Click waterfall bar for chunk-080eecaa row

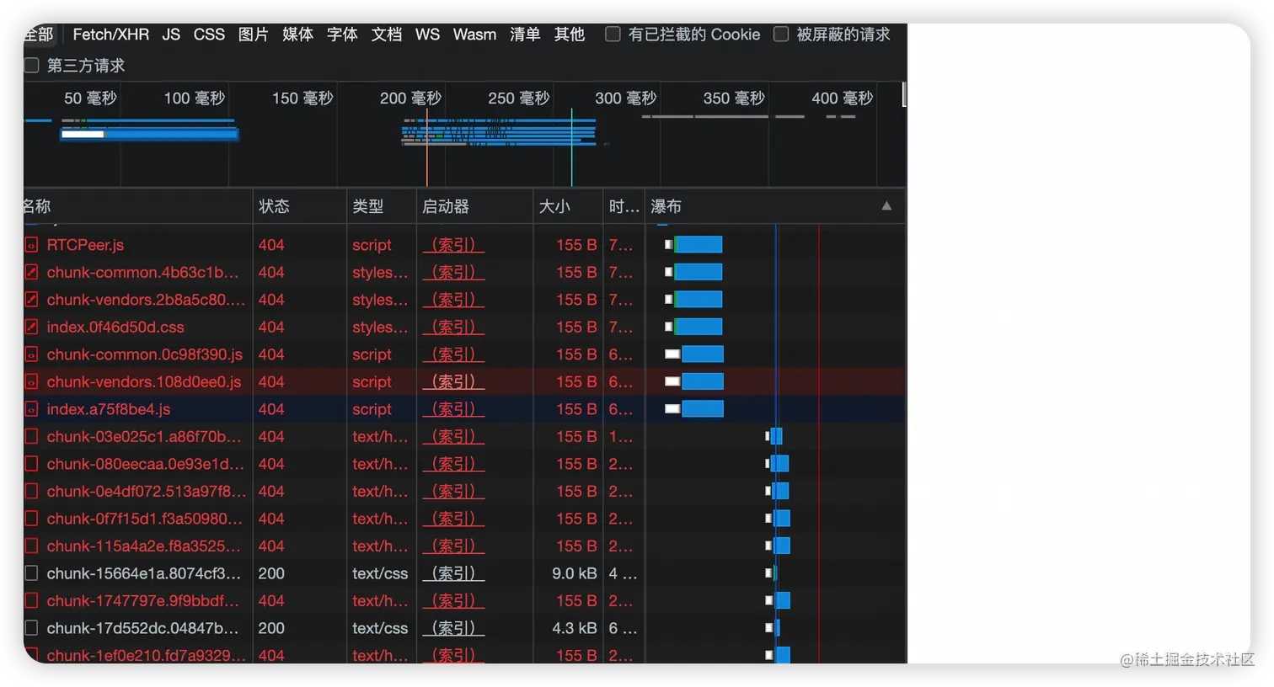[778, 464]
